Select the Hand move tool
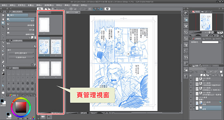Screen dimensions: 224x120 (x=3, y=19)
